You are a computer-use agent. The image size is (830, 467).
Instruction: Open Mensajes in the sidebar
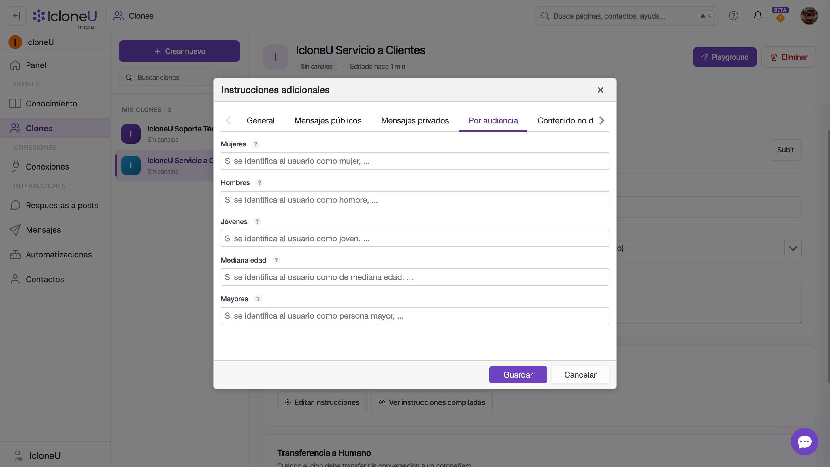(x=55, y=230)
